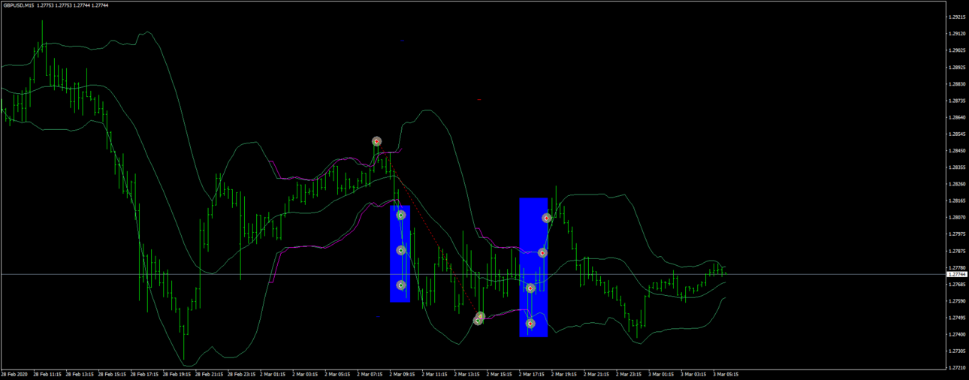Screen dimensions: 969x380
Task: Click time axis label 2 Mar 03:15
Action: tap(306, 374)
